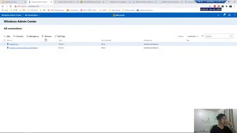Open the Apps bookmarks shortcut
The width and height of the screenshot is (237, 133).
click(x=5, y=10)
